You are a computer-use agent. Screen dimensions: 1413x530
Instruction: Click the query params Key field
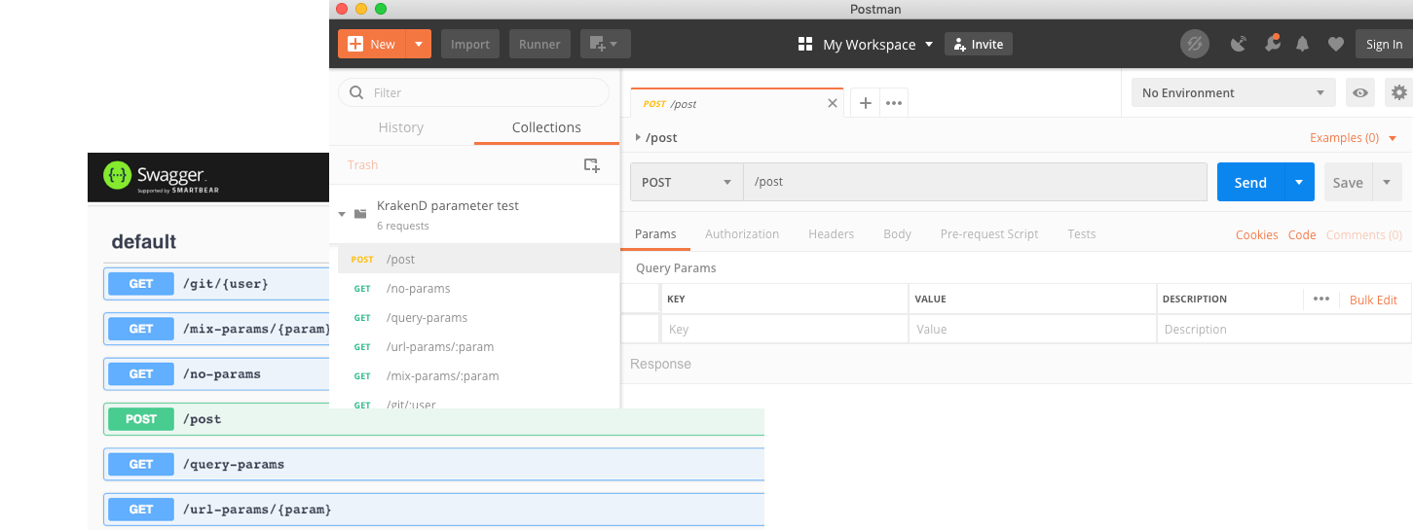click(784, 330)
